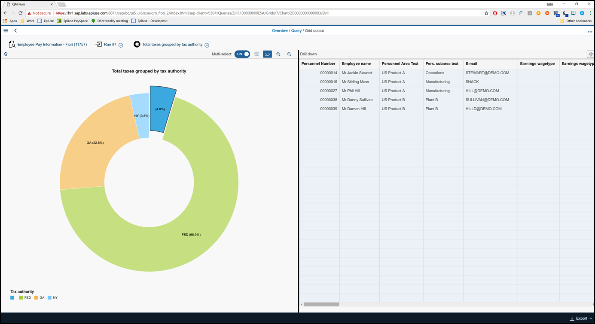Click the zoom in magnifier icon
This screenshot has width=595, height=324.
[278, 54]
